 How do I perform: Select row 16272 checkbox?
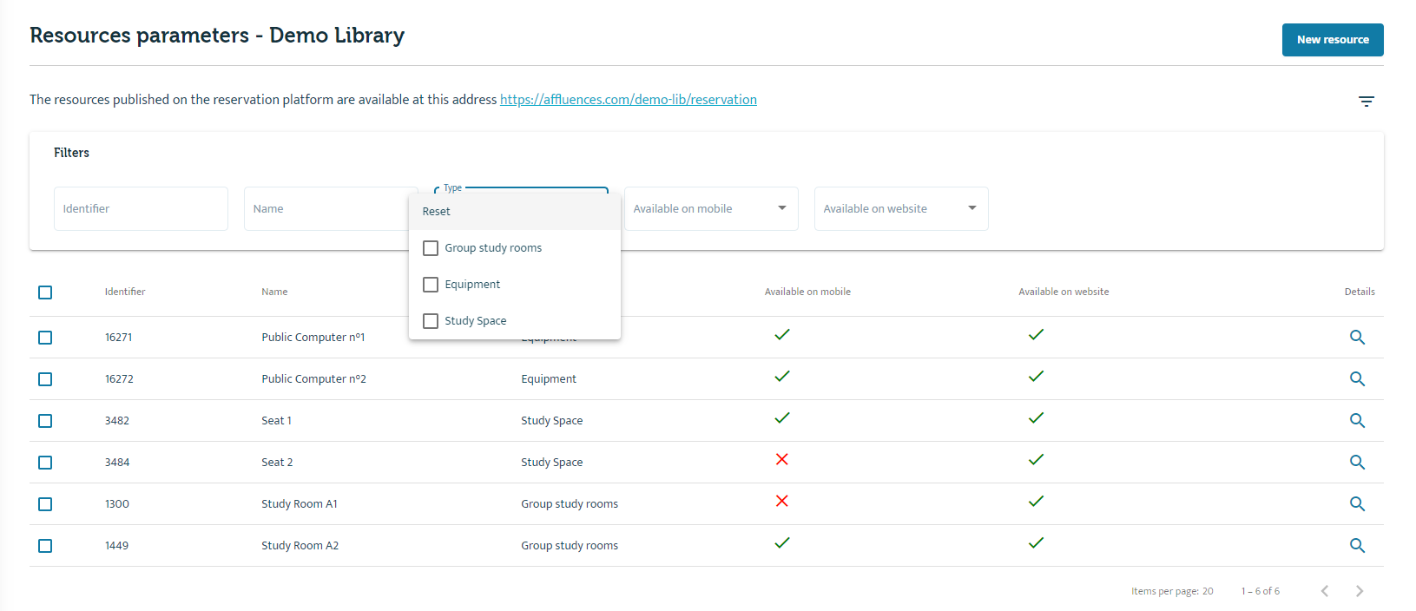click(45, 379)
